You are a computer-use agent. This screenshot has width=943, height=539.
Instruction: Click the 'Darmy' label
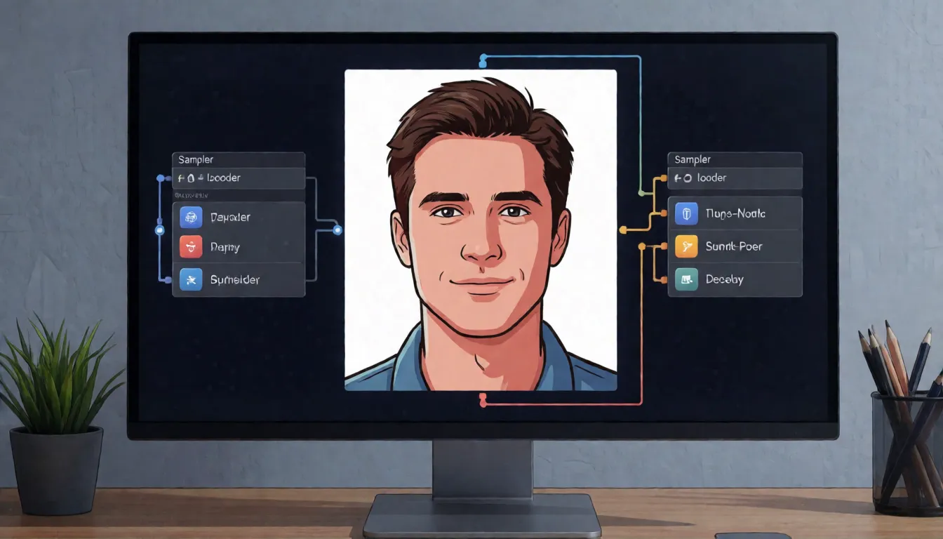coord(225,247)
